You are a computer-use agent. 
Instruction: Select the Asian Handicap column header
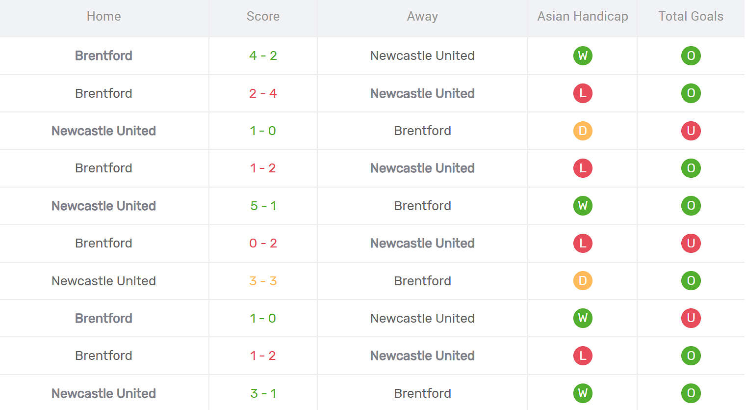583,16
